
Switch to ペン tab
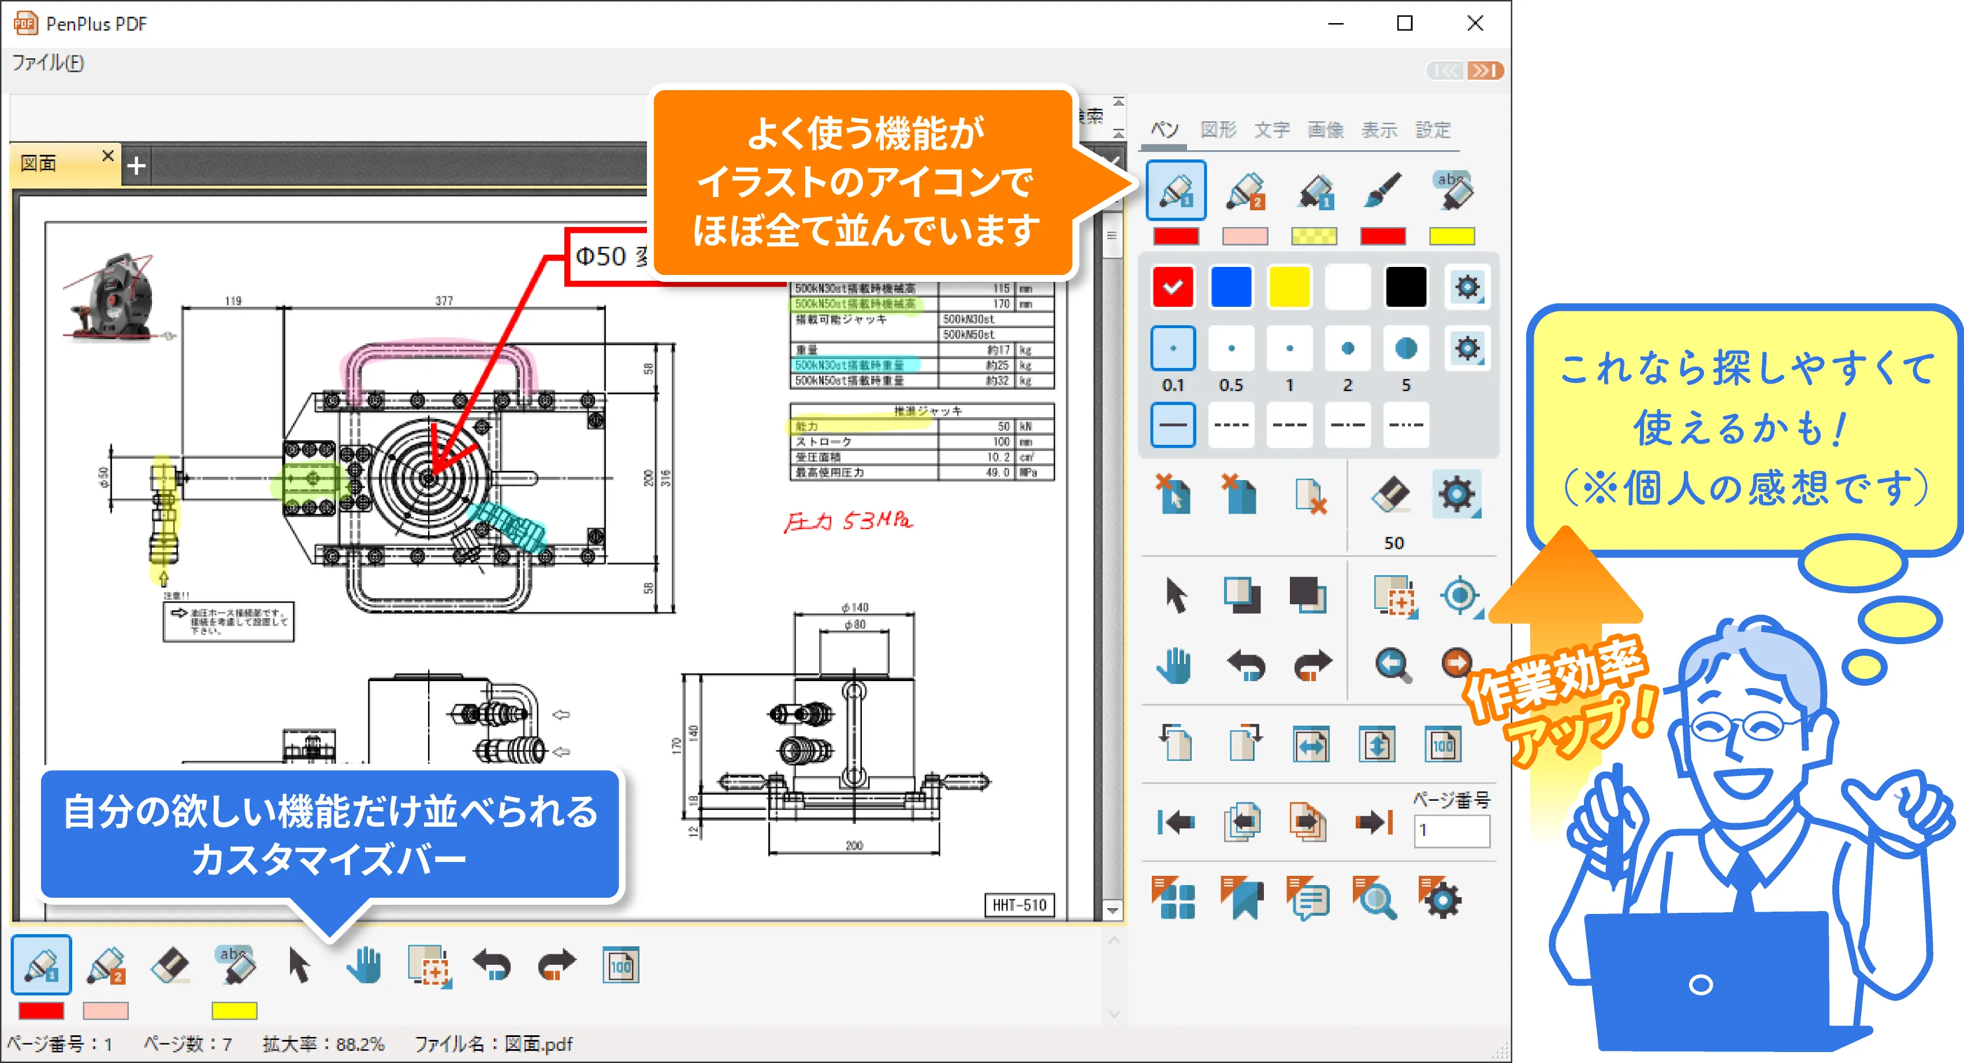(x=1164, y=129)
